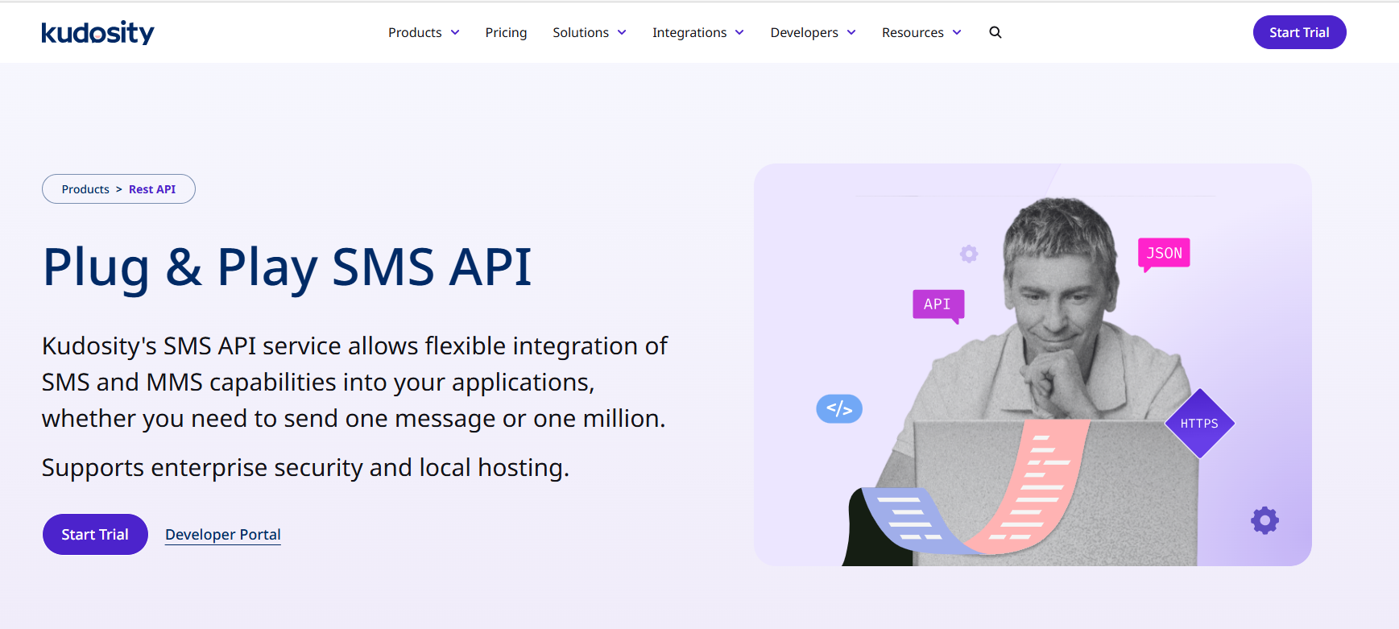The width and height of the screenshot is (1399, 629).
Task: Click the Kudosity logo
Action: click(x=97, y=32)
